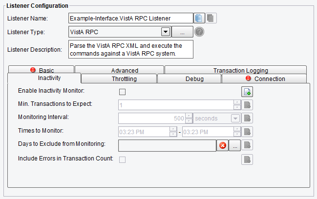This screenshot has height=199, width=317.
Task: Click the ellipsis button beside Listener Type
Action: tap(182, 32)
